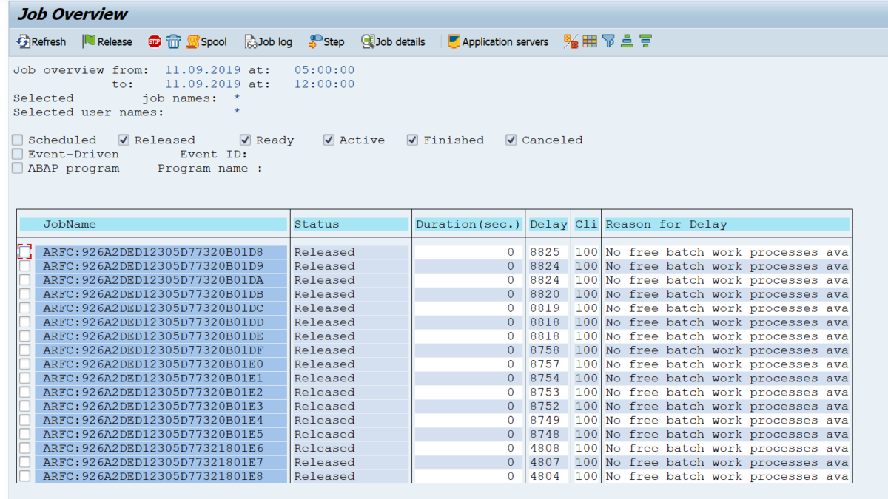Sort the list in descending order
This screenshot has width=888, height=499.
point(645,41)
